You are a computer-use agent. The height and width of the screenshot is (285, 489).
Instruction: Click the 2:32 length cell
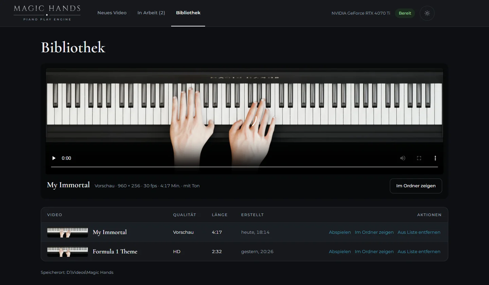point(217,252)
